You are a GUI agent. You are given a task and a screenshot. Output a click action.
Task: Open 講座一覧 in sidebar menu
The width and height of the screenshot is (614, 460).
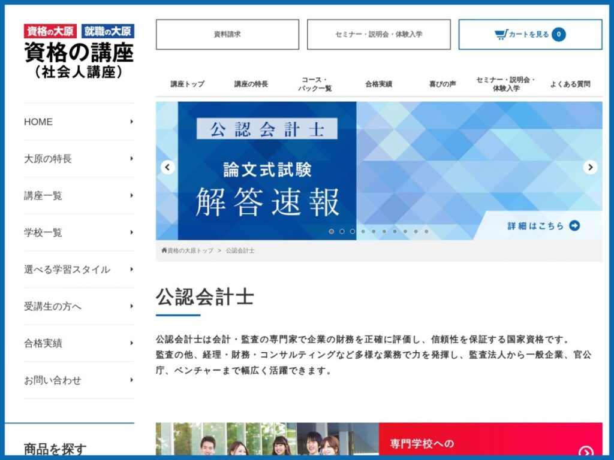pyautogui.click(x=79, y=195)
